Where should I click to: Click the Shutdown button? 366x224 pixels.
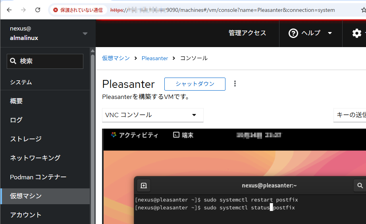tap(195, 84)
